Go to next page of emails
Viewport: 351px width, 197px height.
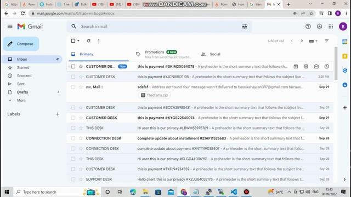coord(302,41)
